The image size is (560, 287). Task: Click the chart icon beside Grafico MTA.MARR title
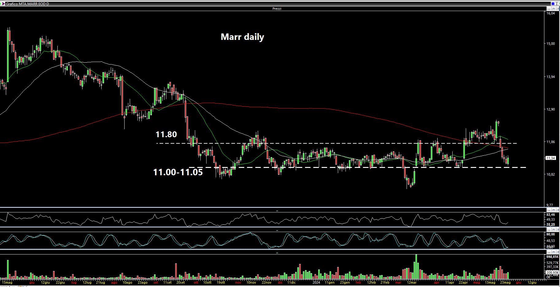3,4
